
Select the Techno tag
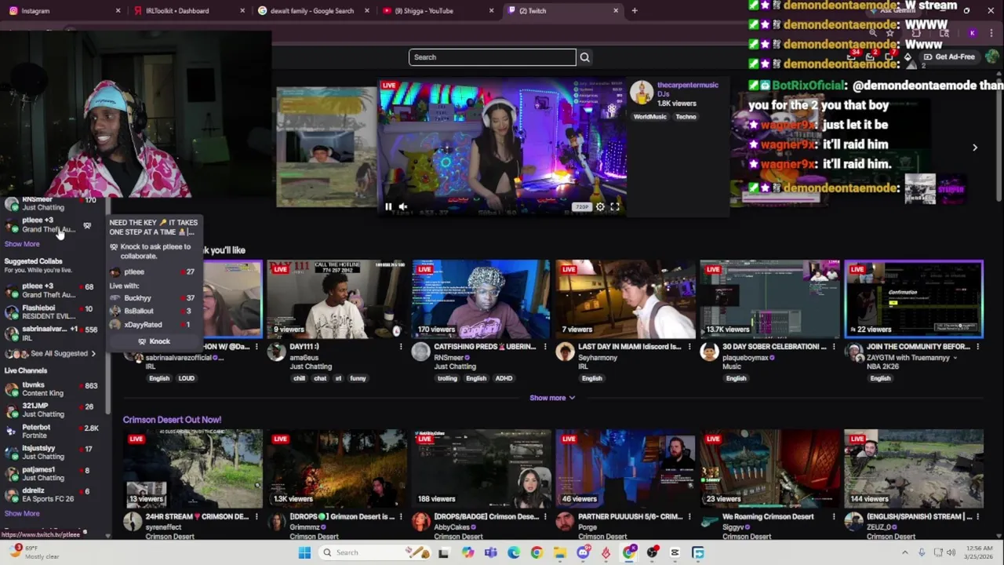[x=685, y=117]
